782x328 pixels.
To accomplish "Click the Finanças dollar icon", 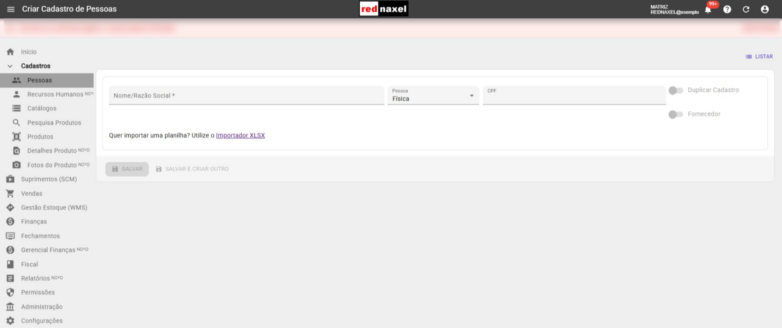I will click(10, 221).
